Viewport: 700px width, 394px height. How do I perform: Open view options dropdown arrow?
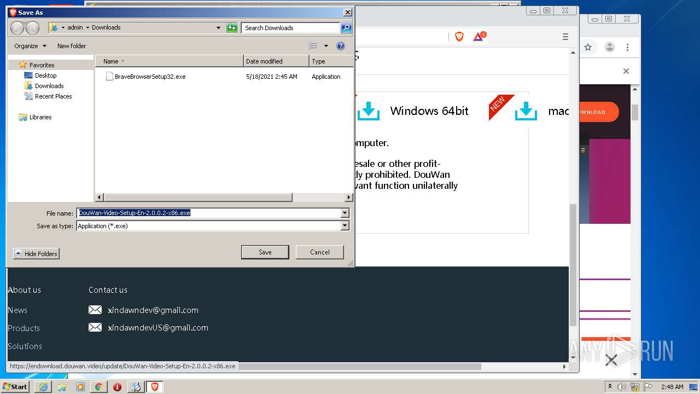pos(326,46)
